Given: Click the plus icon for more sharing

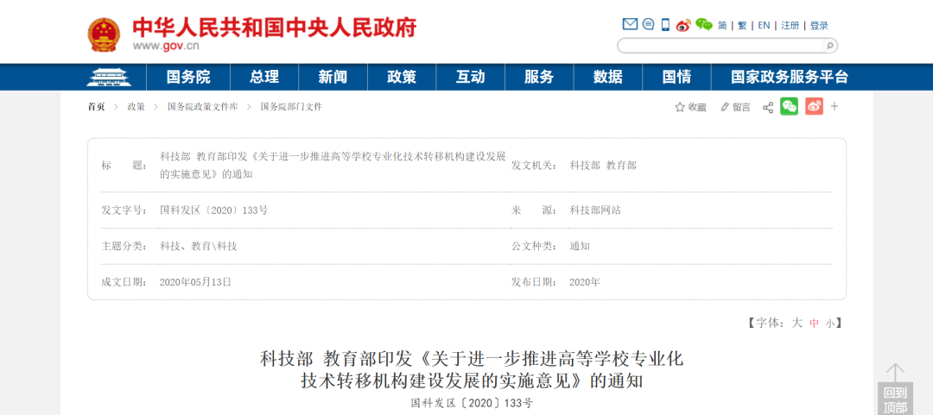Looking at the screenshot, I should point(835,106).
